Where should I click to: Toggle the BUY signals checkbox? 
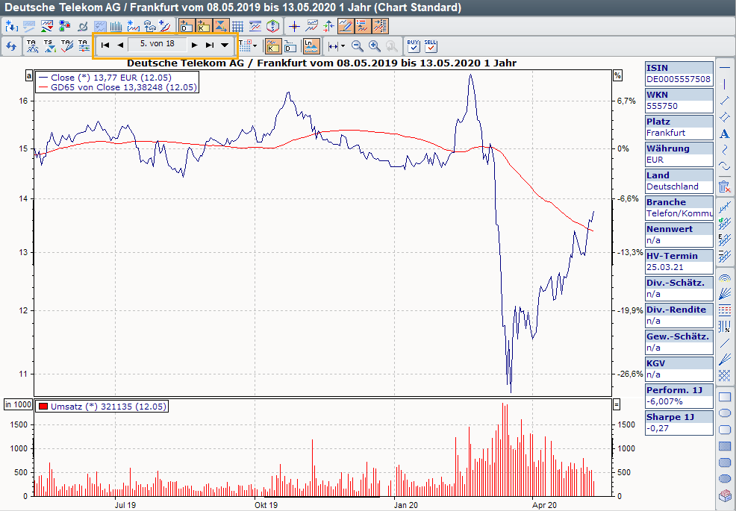pos(414,46)
